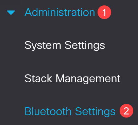
Task: Open Stack Management page
Action: 72,78
